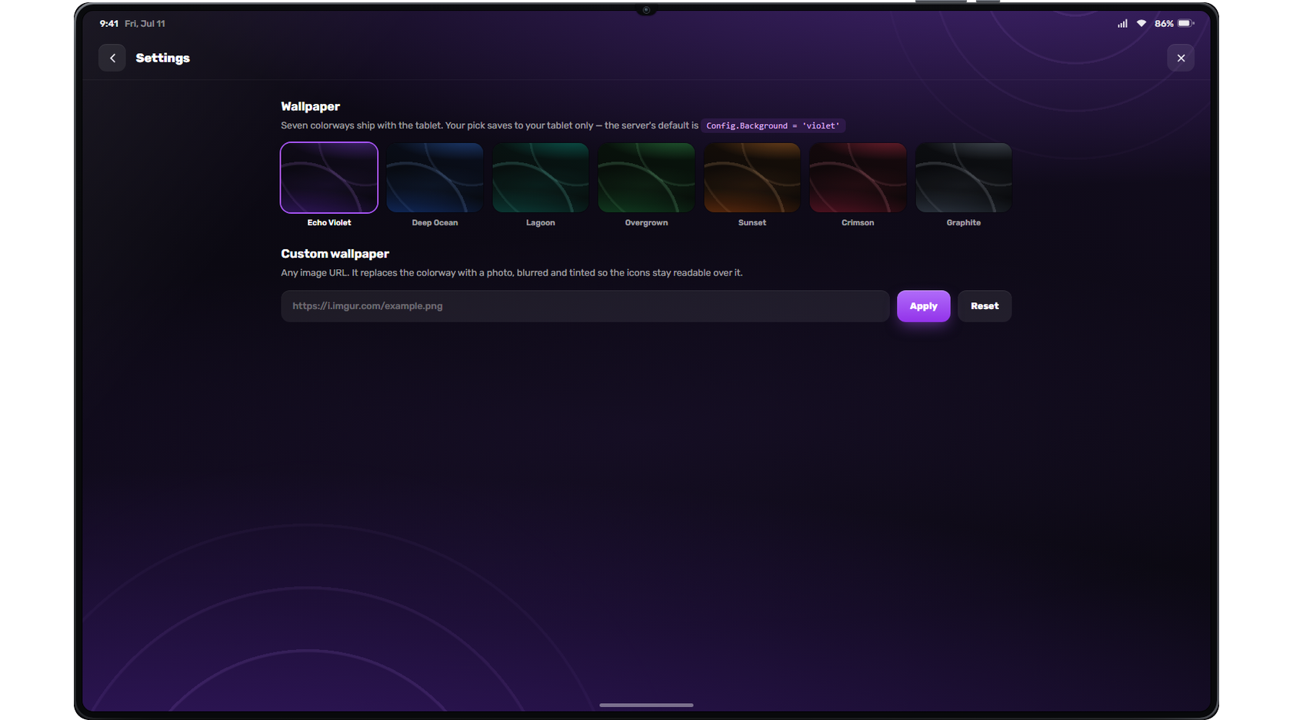This screenshot has width=1293, height=720.
Task: Click the 'Wallpaper' section heading
Action: [x=310, y=106]
